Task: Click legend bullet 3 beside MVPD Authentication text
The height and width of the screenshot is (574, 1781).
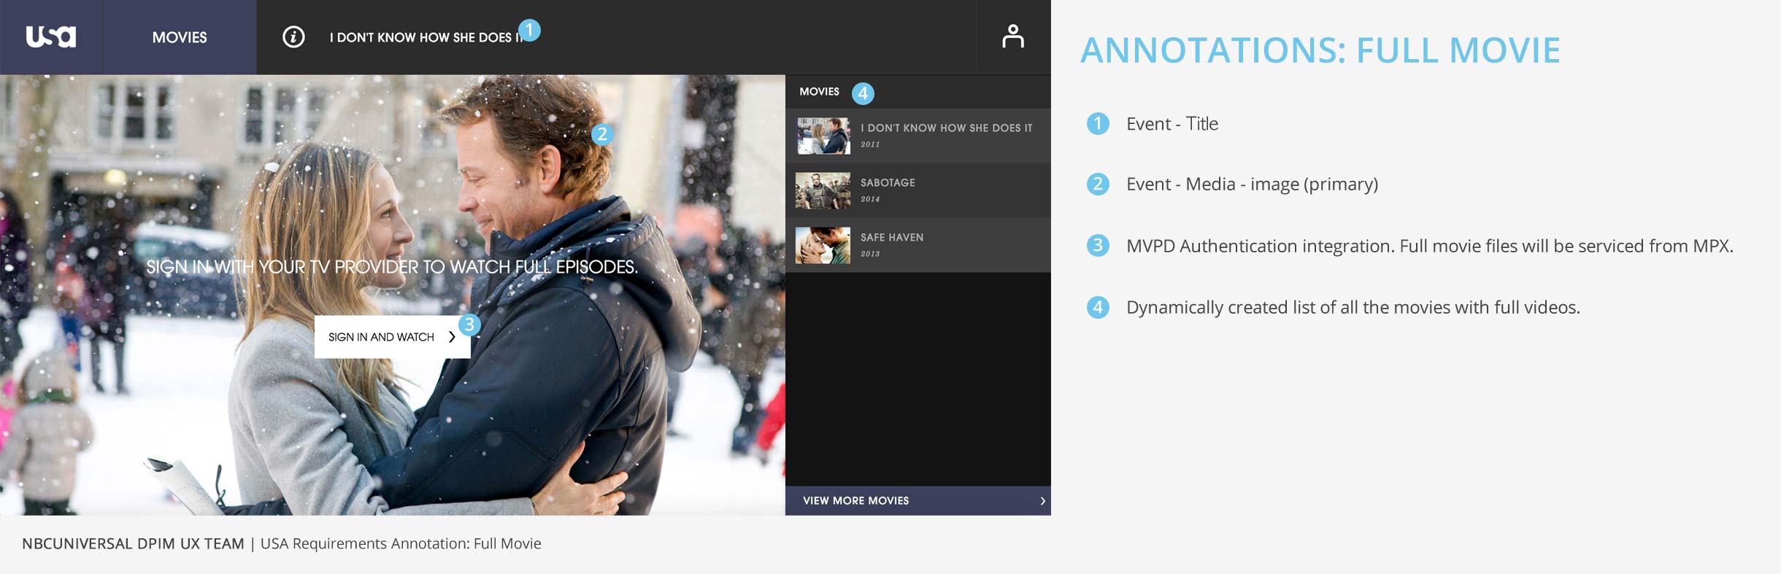Action: pyautogui.click(x=1097, y=246)
